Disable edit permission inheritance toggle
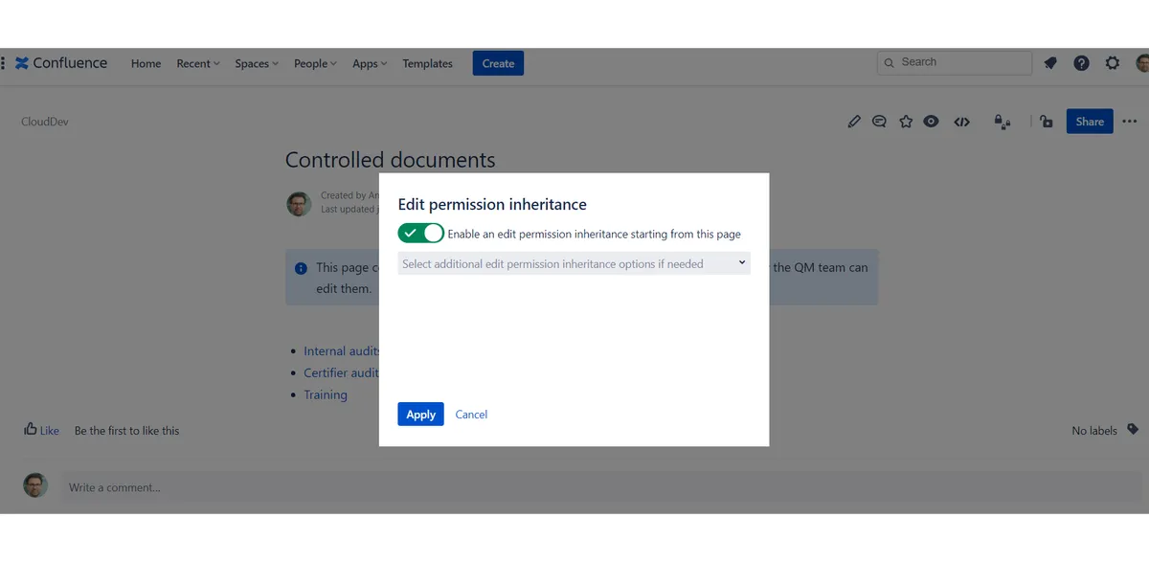The image size is (1149, 562). point(421,234)
